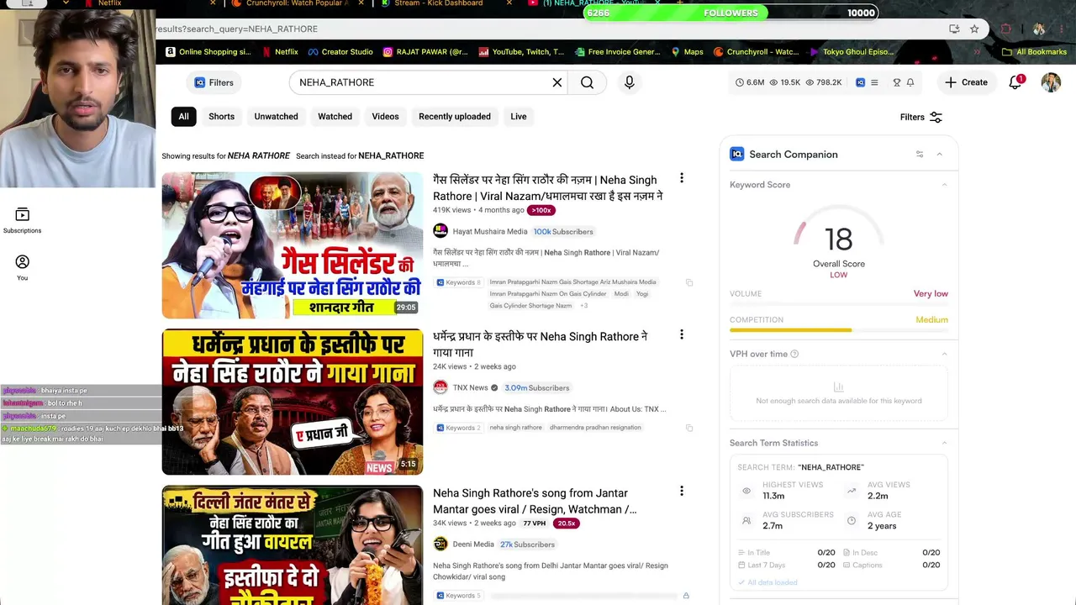Open Subscriptions in the YouTube sidebar
Viewport: 1076px width, 605px height.
click(22, 221)
